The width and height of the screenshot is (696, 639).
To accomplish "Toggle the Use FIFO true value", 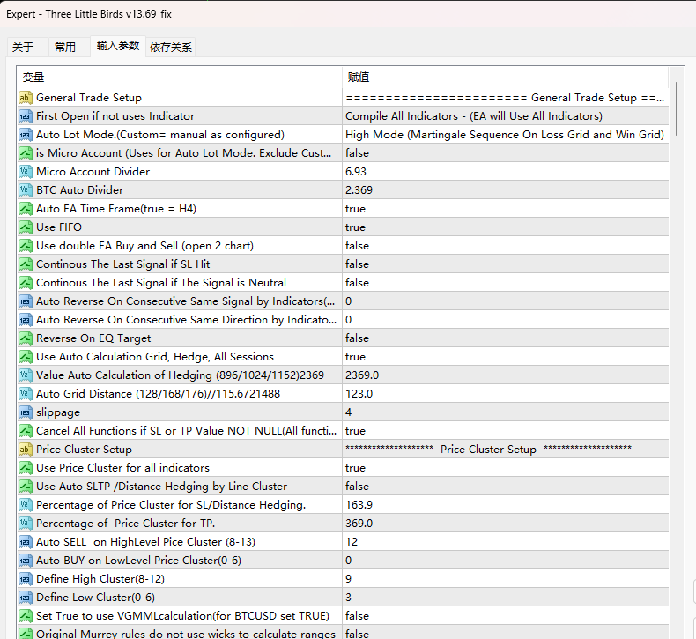I will 506,227.
